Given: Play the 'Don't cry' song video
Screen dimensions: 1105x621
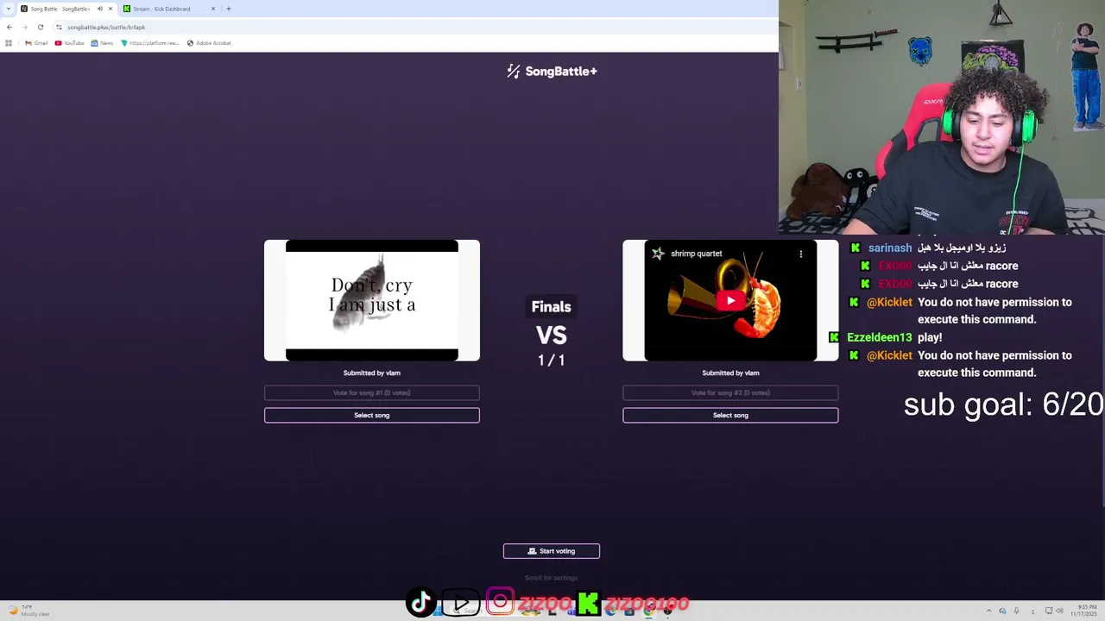Looking at the screenshot, I should pos(372,300).
